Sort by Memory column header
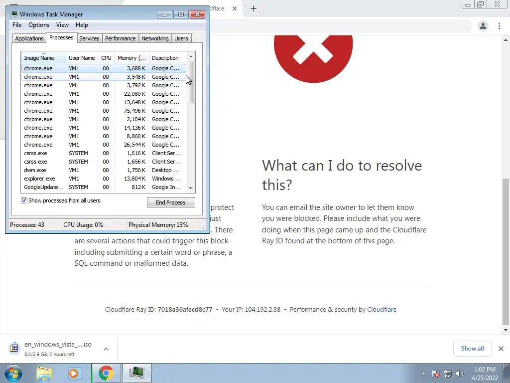 coord(131,58)
